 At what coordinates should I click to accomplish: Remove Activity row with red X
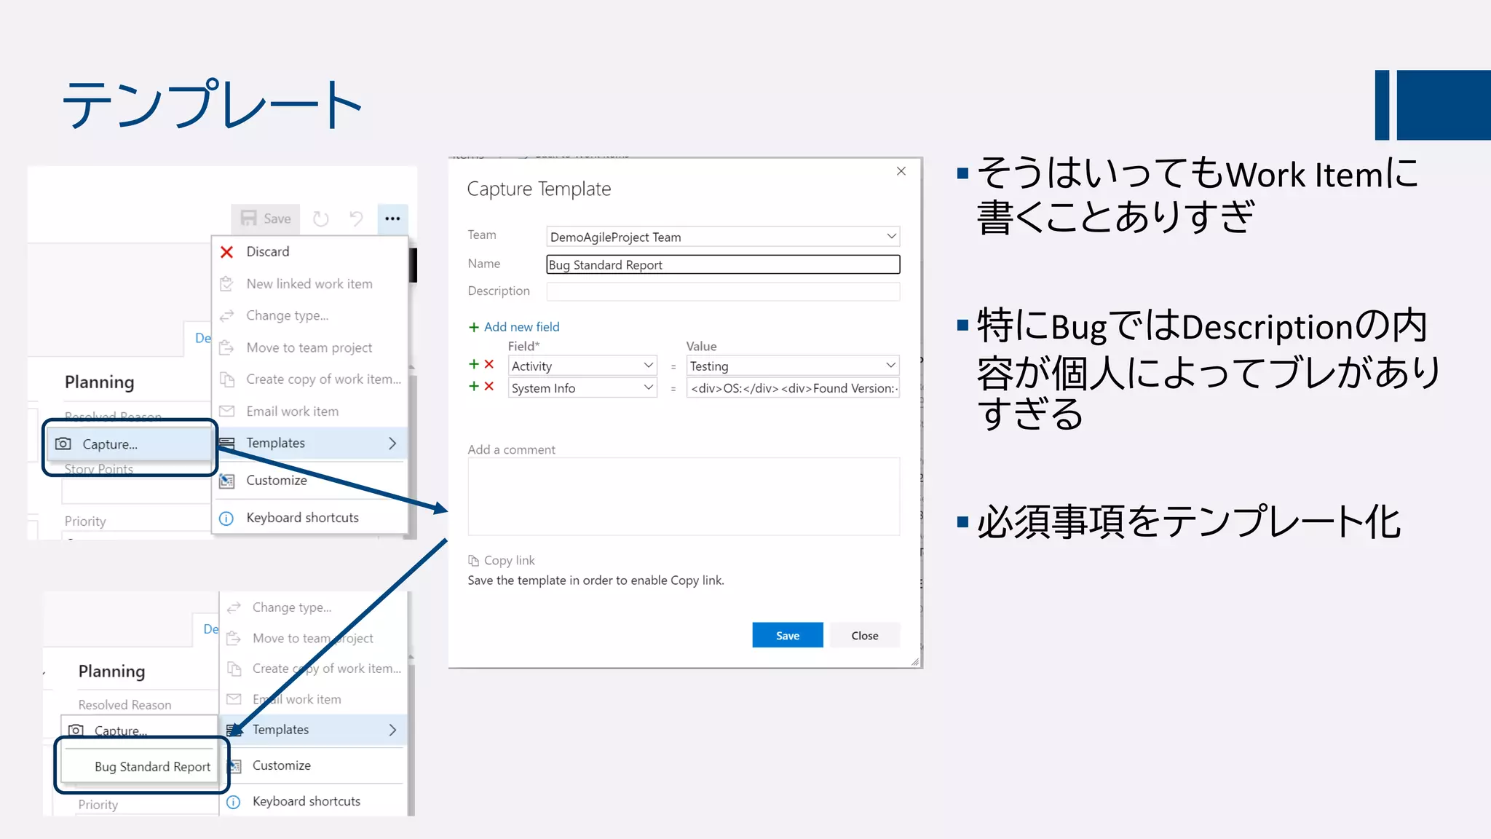[x=489, y=364]
